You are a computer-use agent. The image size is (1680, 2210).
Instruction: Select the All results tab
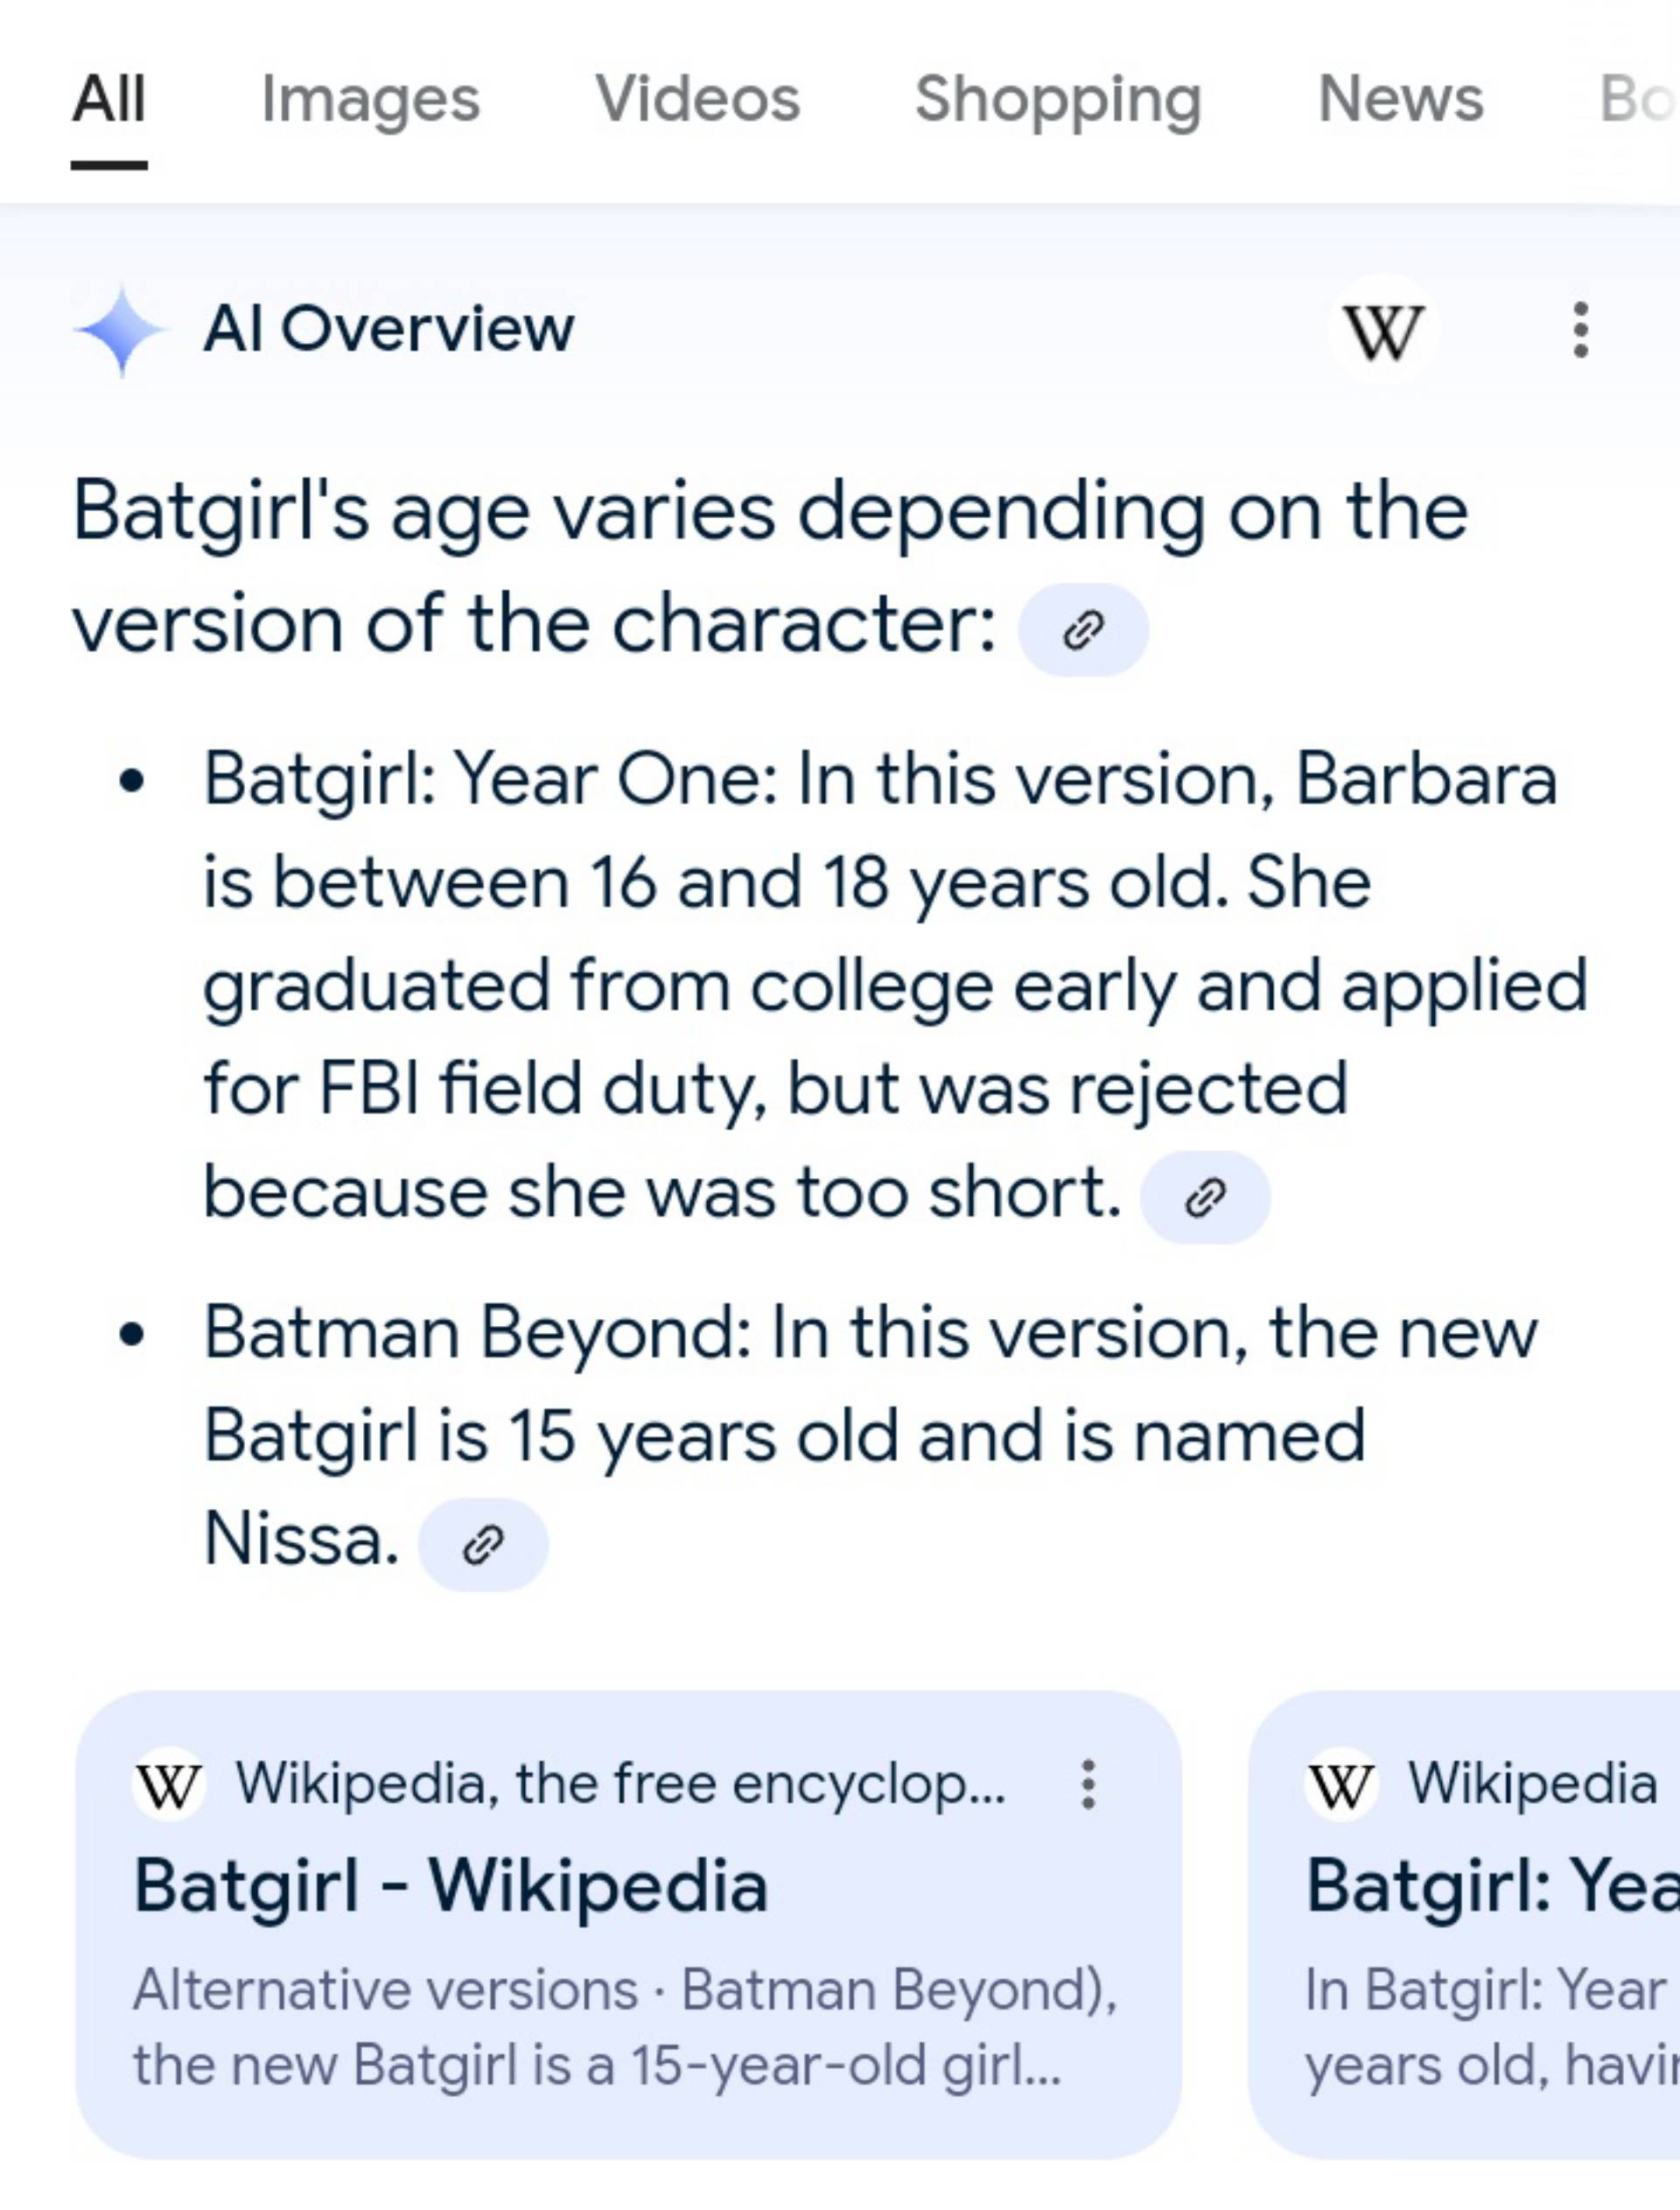point(109,100)
